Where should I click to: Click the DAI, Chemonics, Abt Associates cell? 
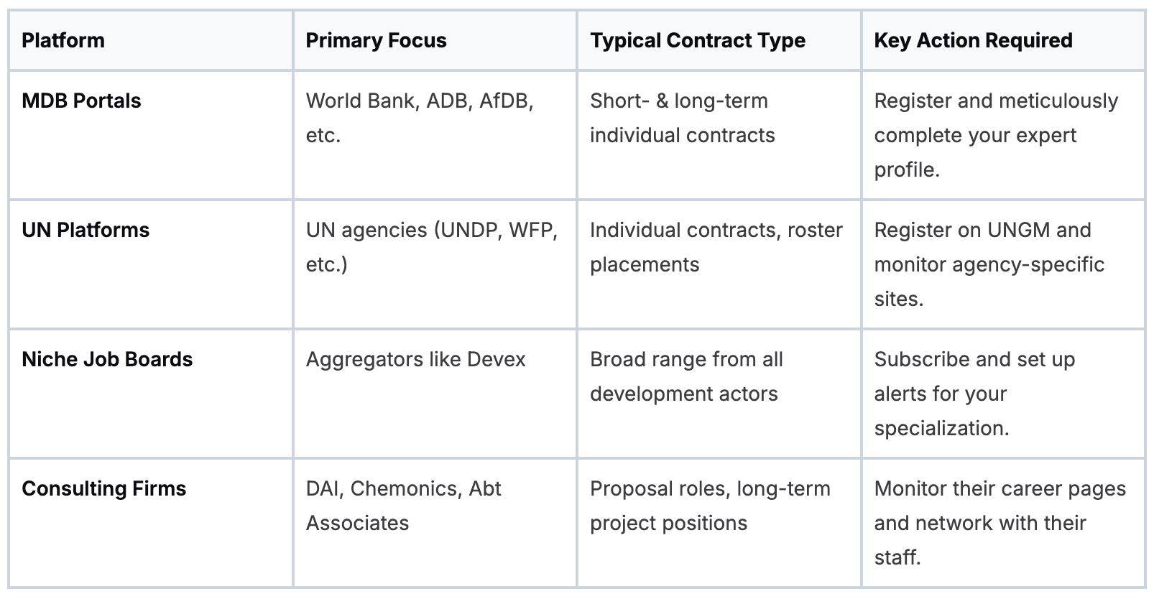tap(403, 506)
